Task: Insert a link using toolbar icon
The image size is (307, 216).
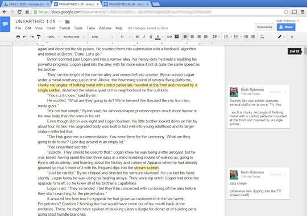Action: pos(169,37)
